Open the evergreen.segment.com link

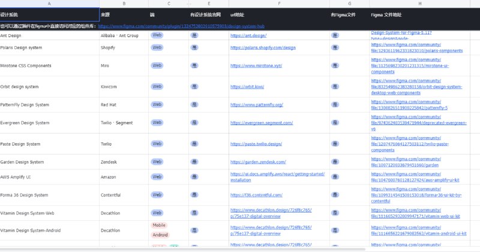[x=262, y=123]
